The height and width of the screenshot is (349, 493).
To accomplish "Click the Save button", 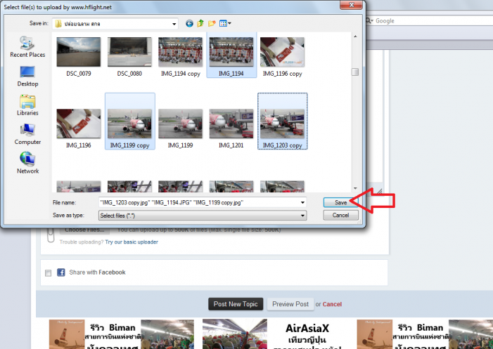I will (x=340, y=202).
